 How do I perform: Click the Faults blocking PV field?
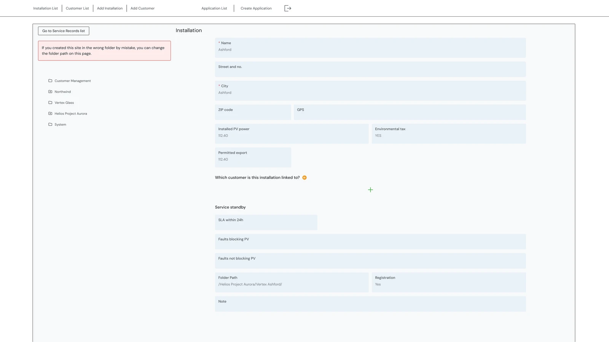click(x=370, y=242)
